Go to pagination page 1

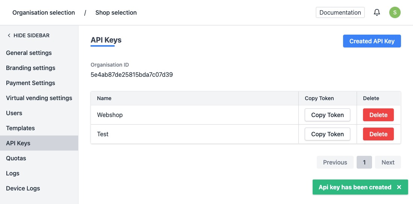point(364,162)
